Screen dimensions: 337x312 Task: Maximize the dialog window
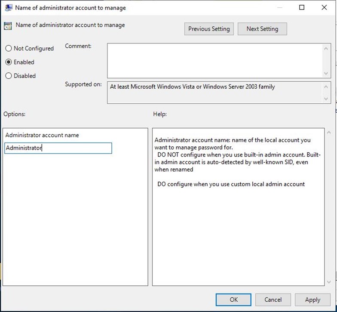pyautogui.click(x=302, y=8)
